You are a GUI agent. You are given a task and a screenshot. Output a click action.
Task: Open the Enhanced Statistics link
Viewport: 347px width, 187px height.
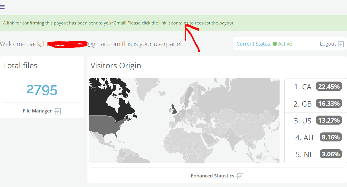(x=212, y=176)
